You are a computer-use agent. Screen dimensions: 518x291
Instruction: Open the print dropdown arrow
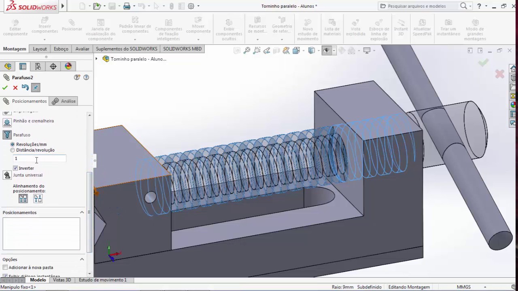coord(134,6)
